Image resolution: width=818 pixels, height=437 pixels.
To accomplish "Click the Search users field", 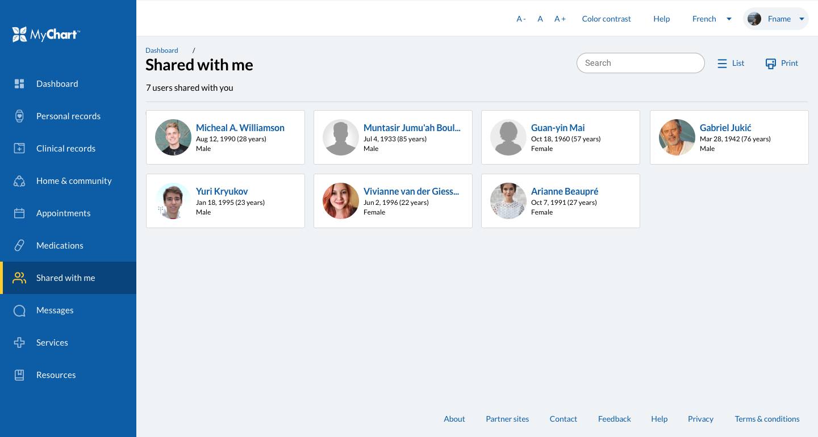I will (640, 63).
